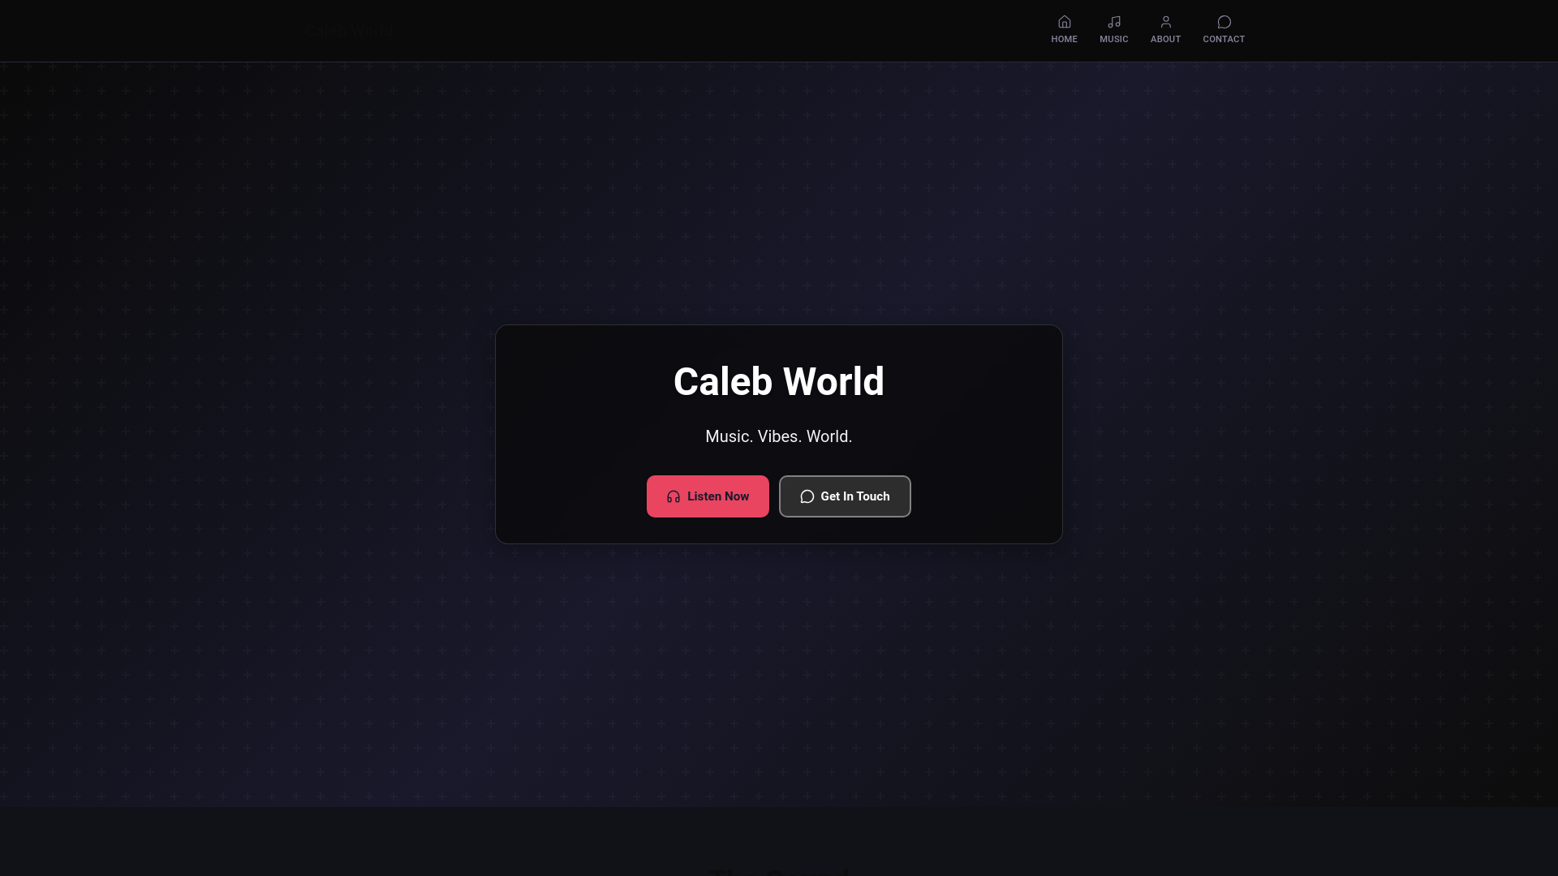Click the tagline Music. Vibes. World.
Viewport: 1558px width, 876px height.
[779, 436]
